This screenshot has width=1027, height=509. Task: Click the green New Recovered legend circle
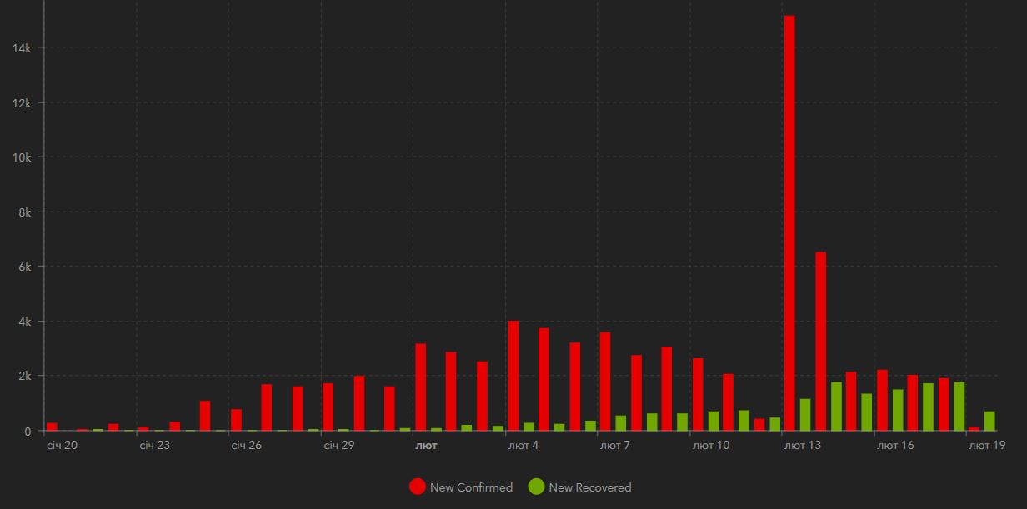pos(536,487)
